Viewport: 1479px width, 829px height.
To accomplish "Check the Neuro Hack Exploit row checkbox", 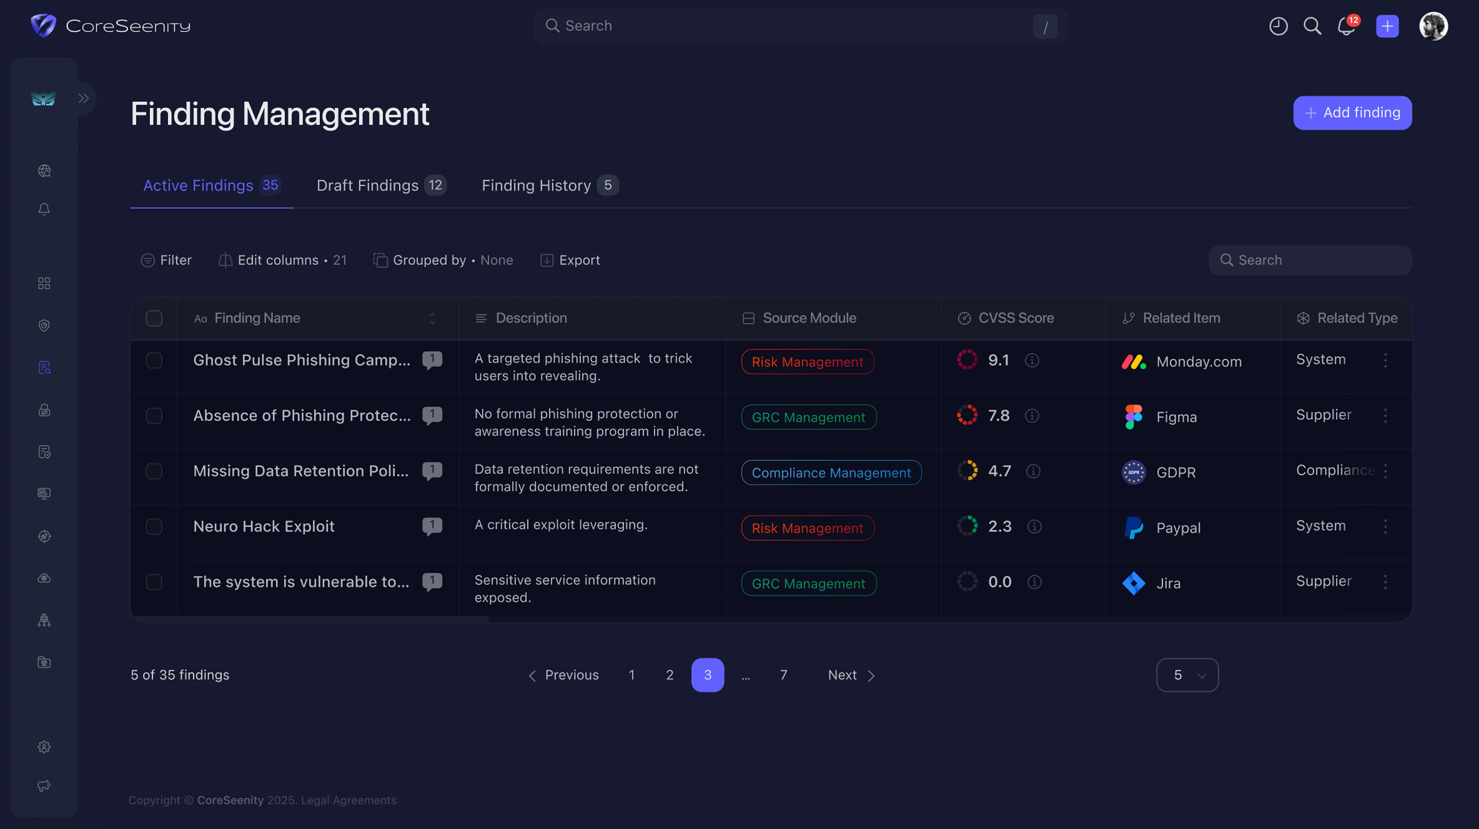I will [154, 527].
